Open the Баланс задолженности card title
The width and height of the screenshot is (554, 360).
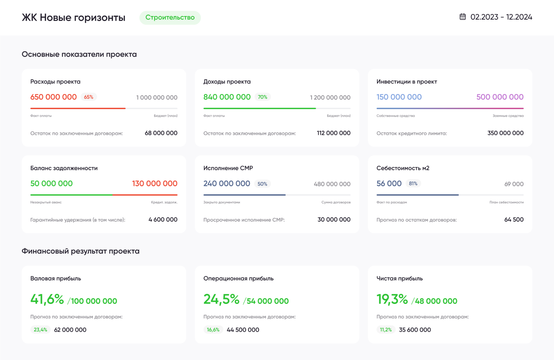(x=64, y=168)
